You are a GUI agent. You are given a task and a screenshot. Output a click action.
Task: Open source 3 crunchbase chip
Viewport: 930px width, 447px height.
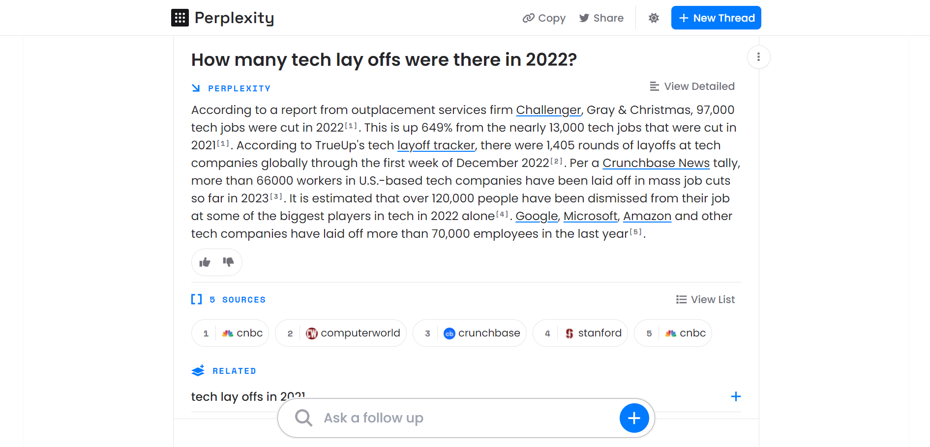(470, 333)
